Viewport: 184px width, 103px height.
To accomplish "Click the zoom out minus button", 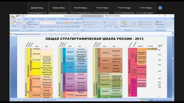I will click(155, 100).
